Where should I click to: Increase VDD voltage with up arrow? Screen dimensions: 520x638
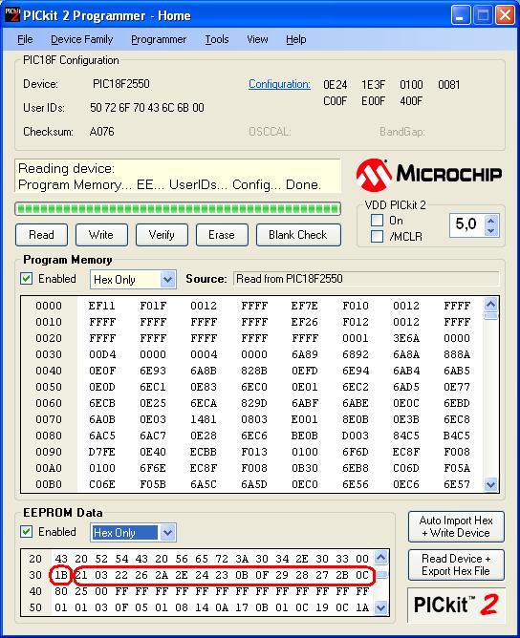(x=491, y=221)
